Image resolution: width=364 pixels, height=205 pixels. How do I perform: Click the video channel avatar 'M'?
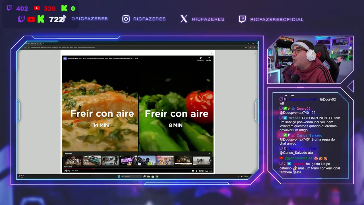65,58
